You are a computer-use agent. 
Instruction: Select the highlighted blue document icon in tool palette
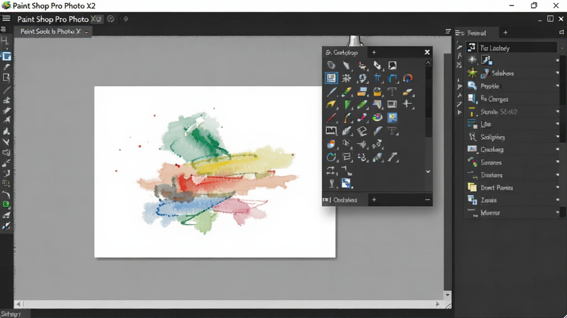(331, 78)
